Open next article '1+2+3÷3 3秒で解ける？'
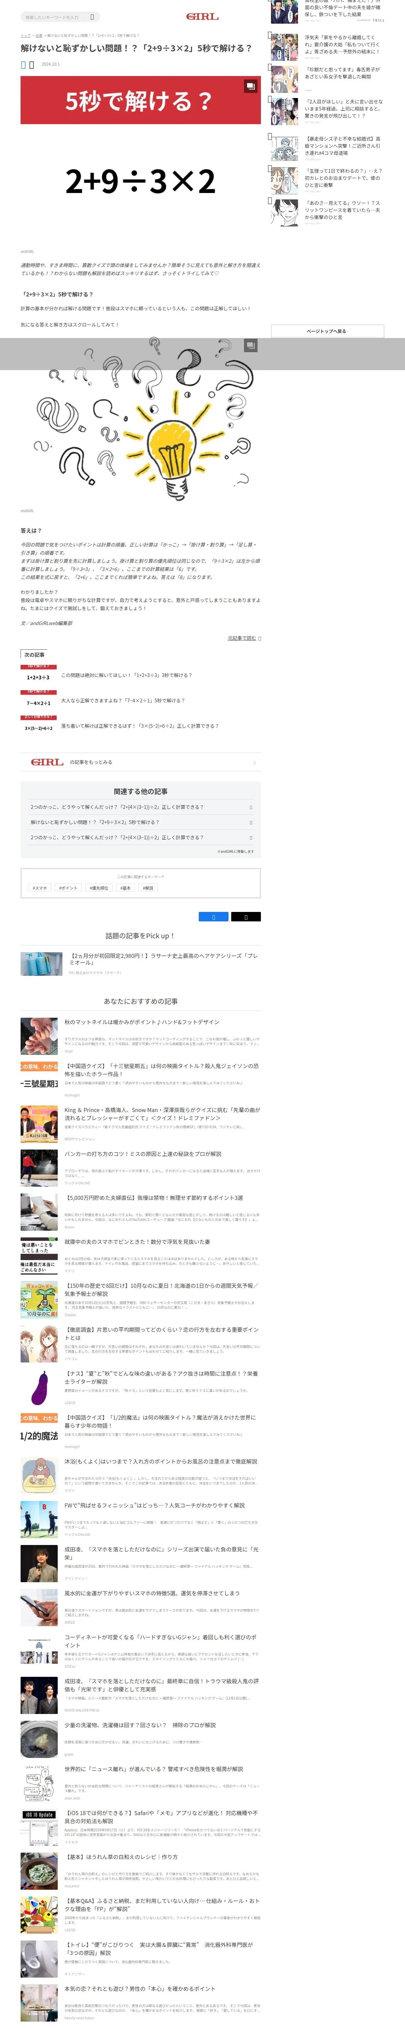Screen dimensions: 405x2028 [127, 675]
